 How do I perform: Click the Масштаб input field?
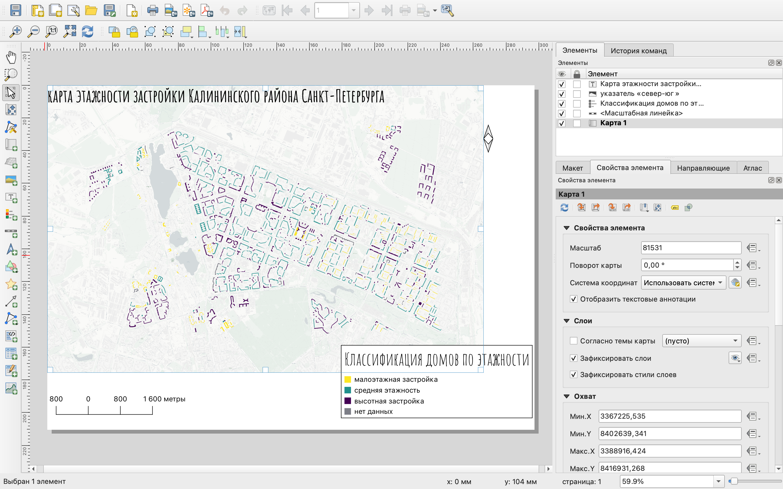691,248
